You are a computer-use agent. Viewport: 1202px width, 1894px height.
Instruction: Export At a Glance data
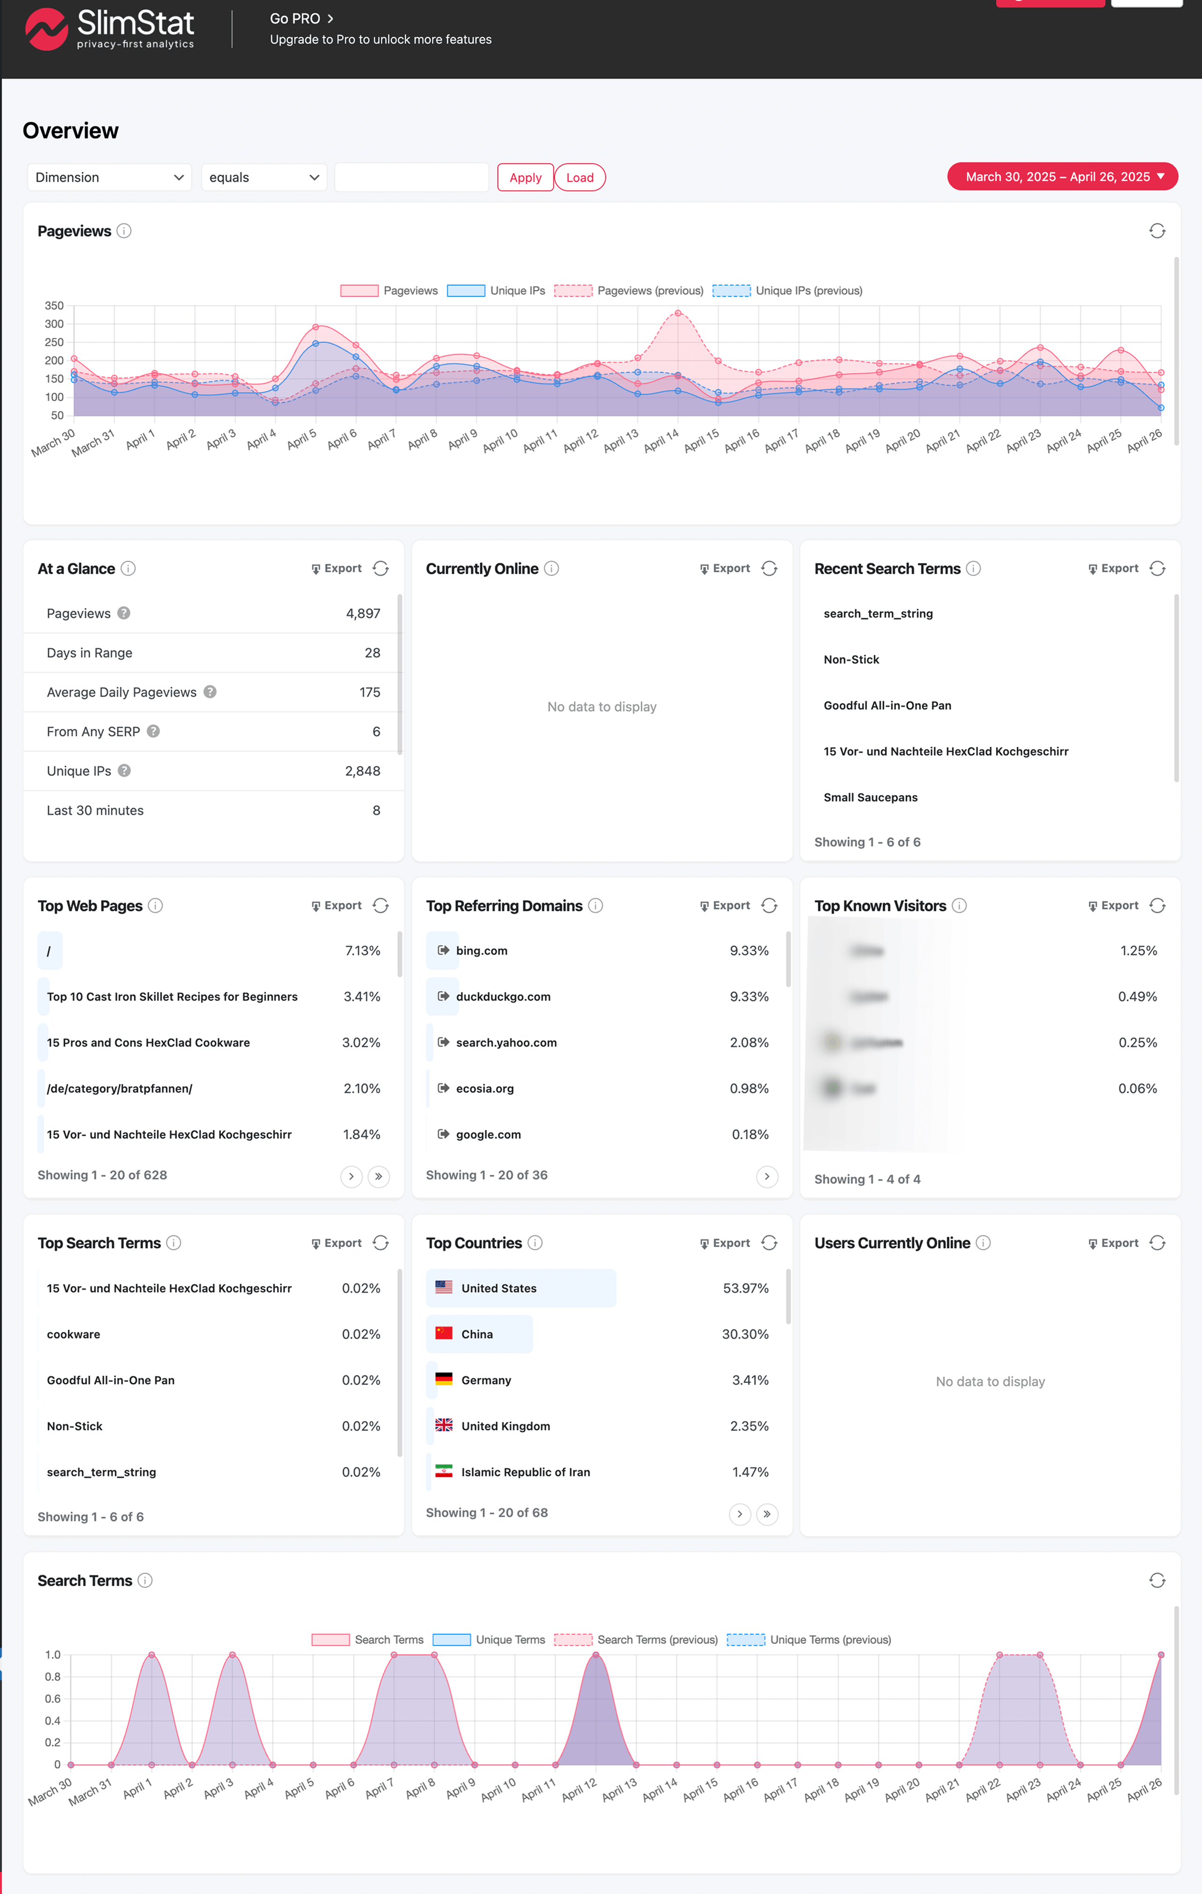pyautogui.click(x=337, y=569)
